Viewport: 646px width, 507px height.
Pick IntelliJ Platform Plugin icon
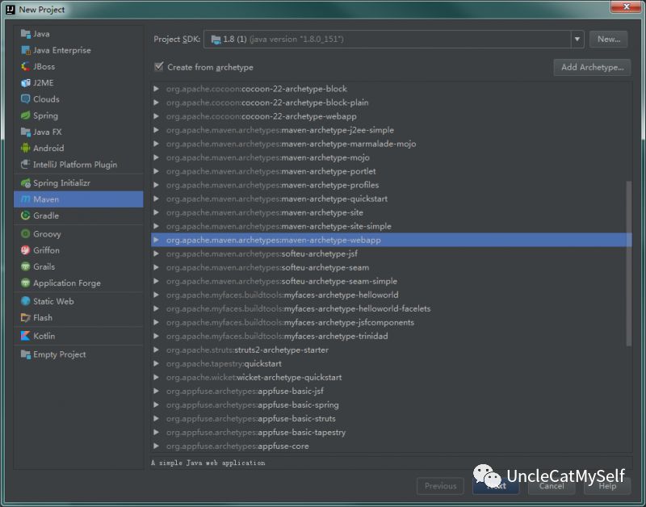point(26,165)
